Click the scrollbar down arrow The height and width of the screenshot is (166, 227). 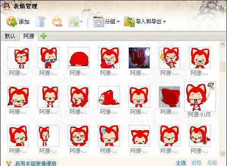point(223,154)
